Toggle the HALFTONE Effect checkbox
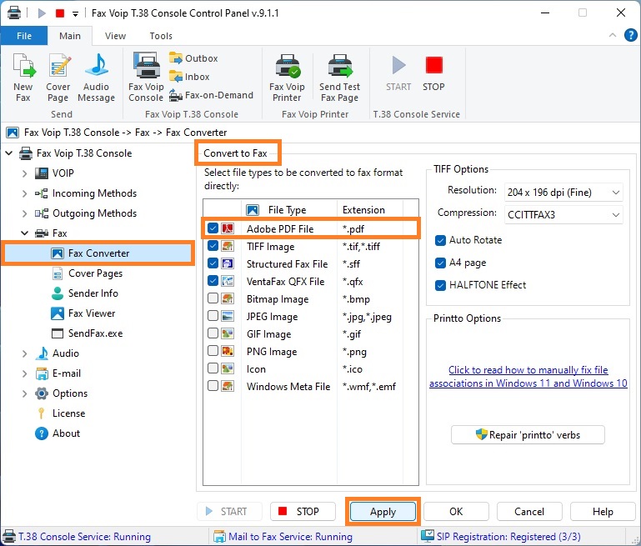 [x=440, y=285]
